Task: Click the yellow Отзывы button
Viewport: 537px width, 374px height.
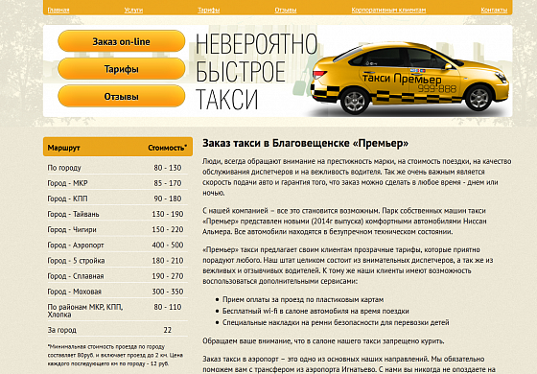Action: [121, 96]
